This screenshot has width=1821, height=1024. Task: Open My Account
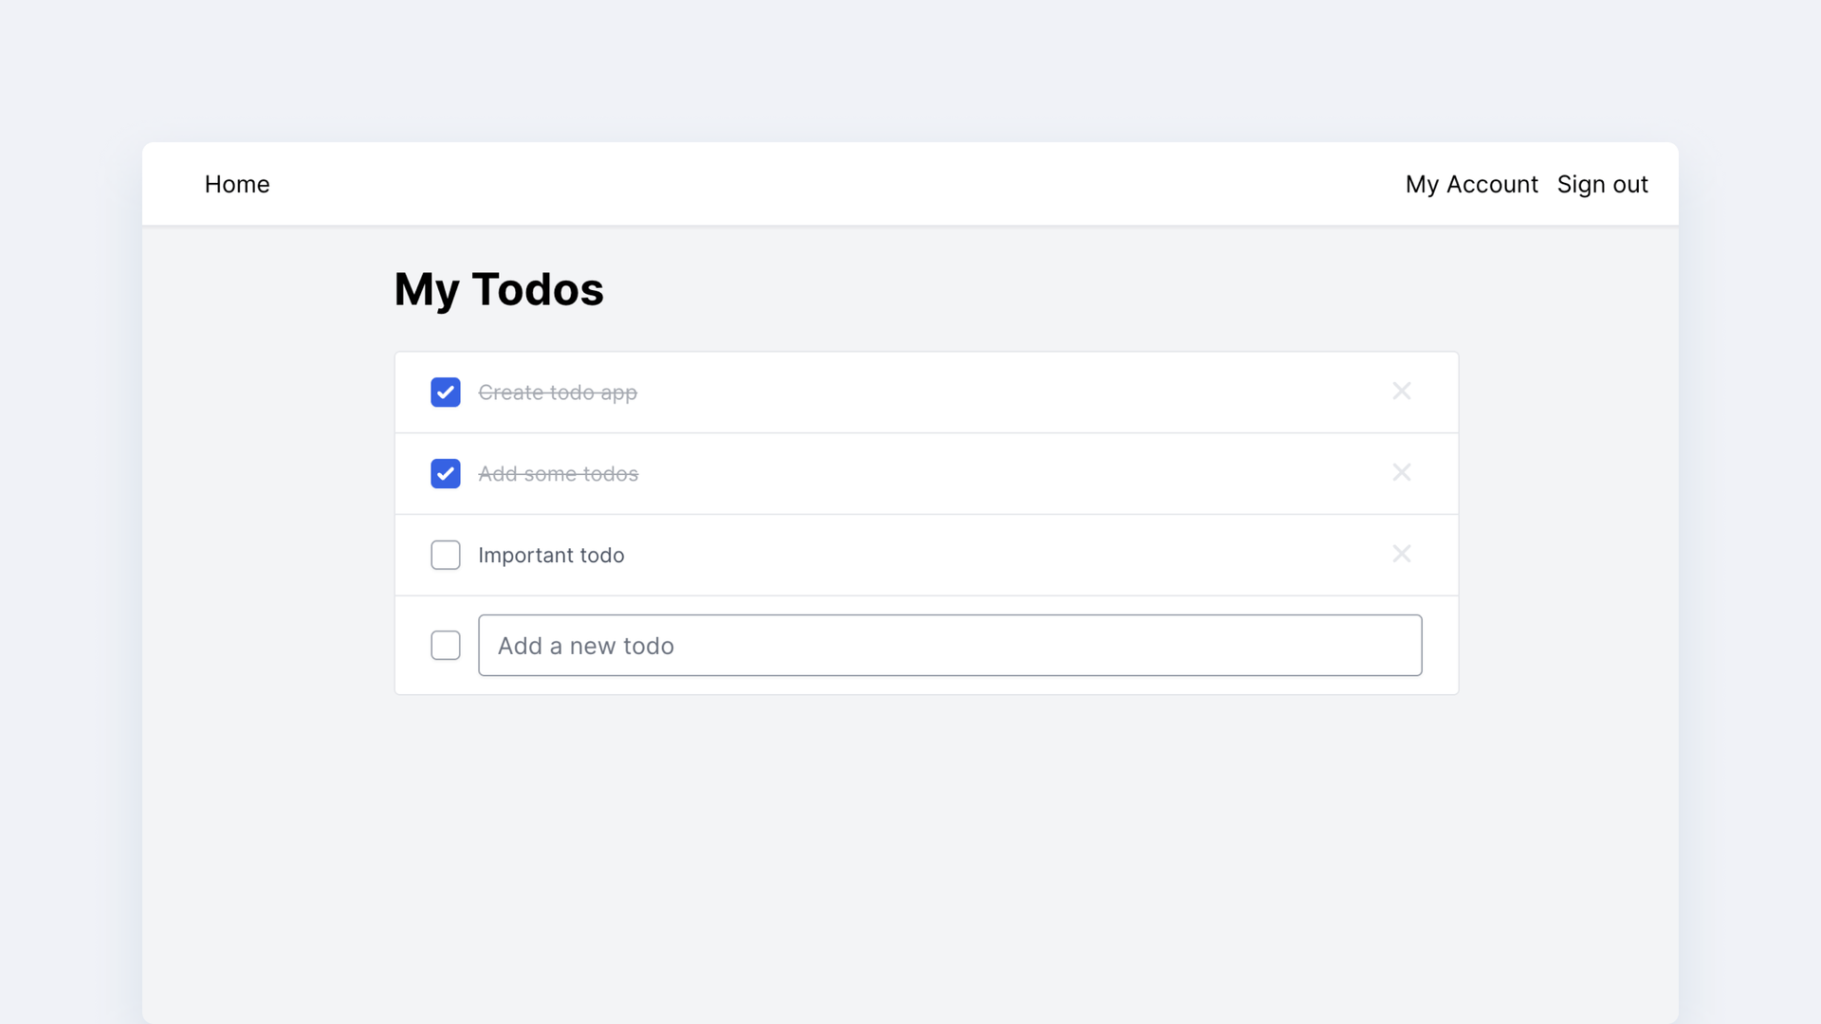click(1471, 184)
